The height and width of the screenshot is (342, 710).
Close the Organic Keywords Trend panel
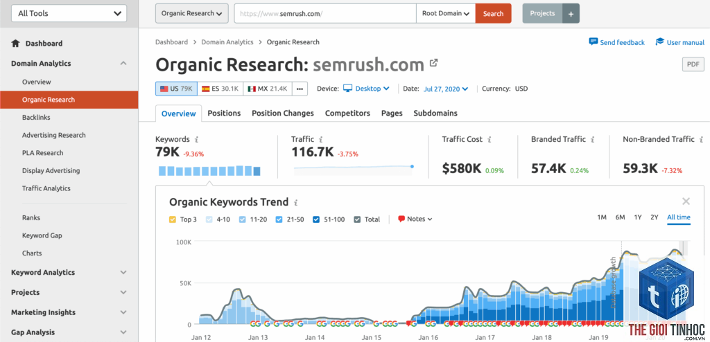[686, 201]
